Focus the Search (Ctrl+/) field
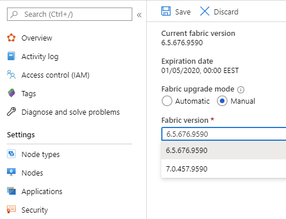This screenshot has height=219, width=286. tap(70, 14)
